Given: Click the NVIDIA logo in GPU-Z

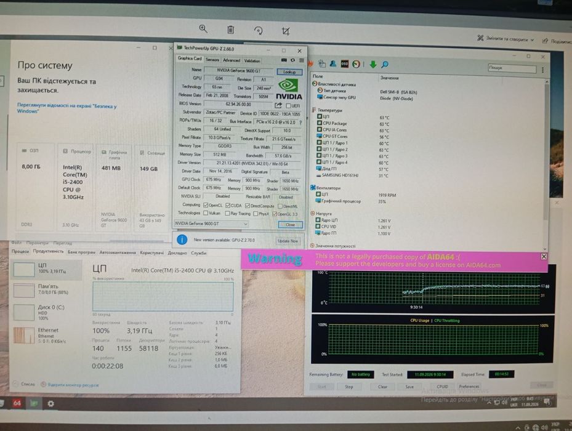Looking at the screenshot, I should point(289,89).
